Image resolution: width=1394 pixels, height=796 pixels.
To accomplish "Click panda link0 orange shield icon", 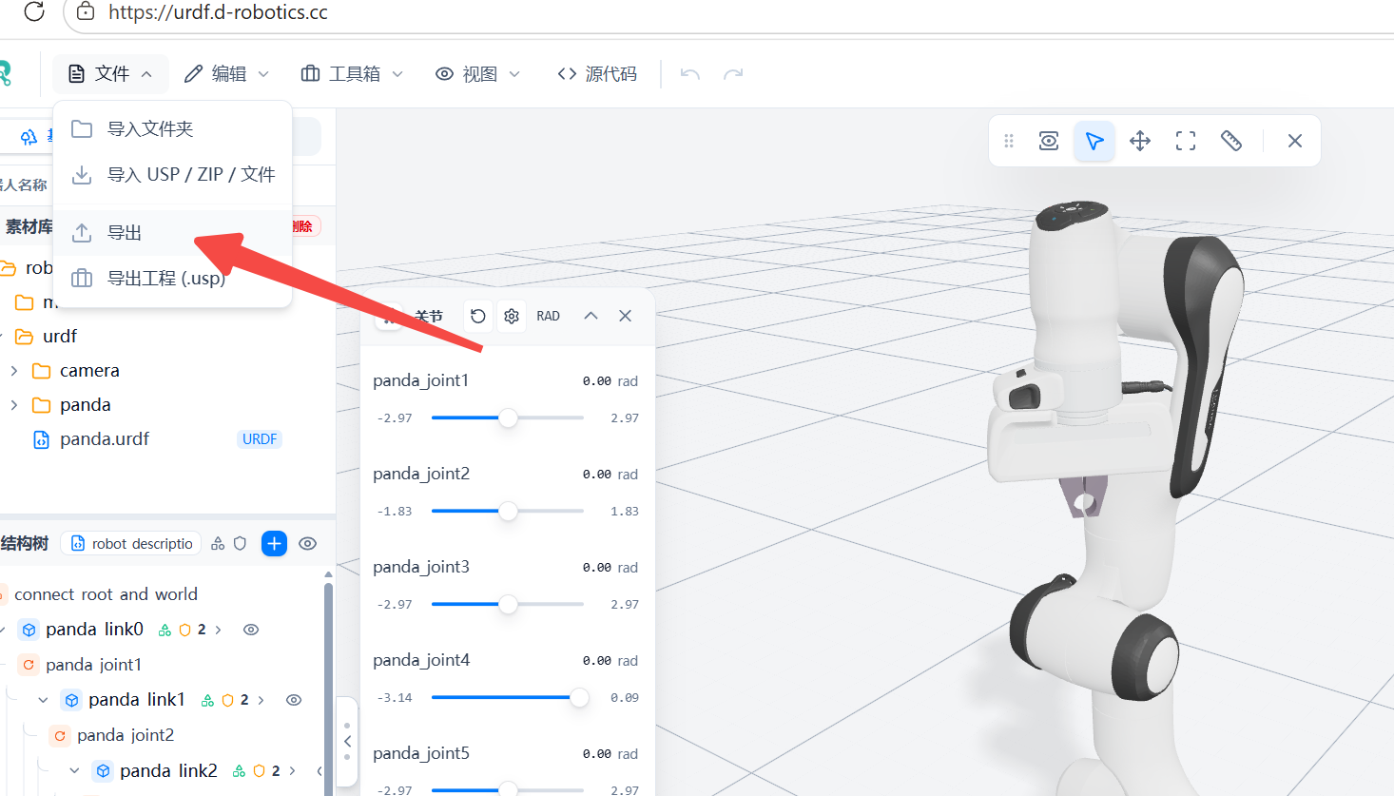I will click(x=184, y=630).
